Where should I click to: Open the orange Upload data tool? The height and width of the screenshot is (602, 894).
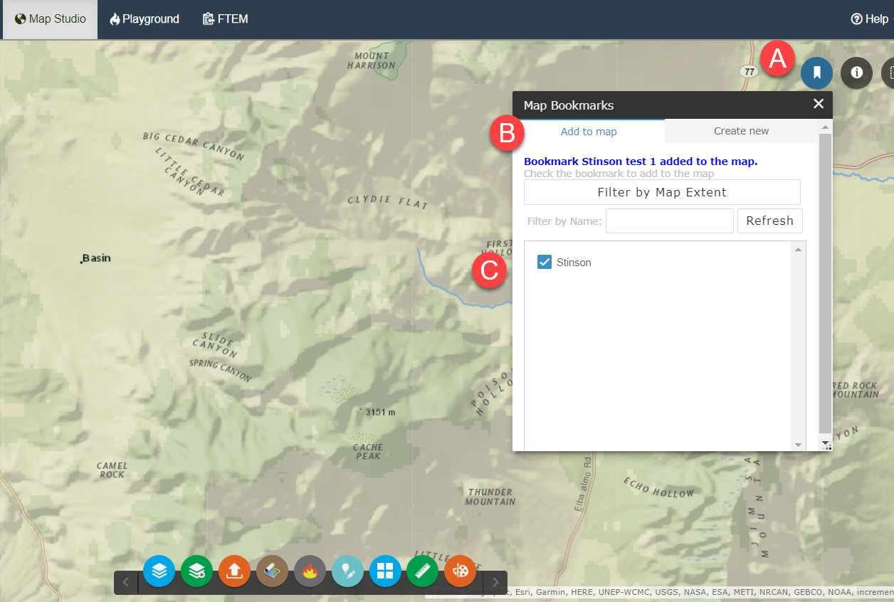pos(234,571)
